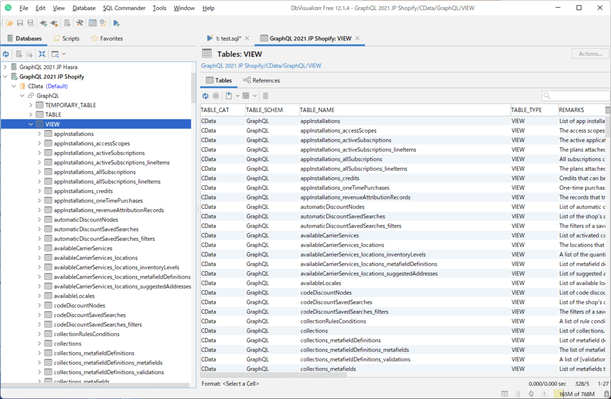Collapse the VIEW node in the tree
The image size is (611, 399).
tap(31, 124)
